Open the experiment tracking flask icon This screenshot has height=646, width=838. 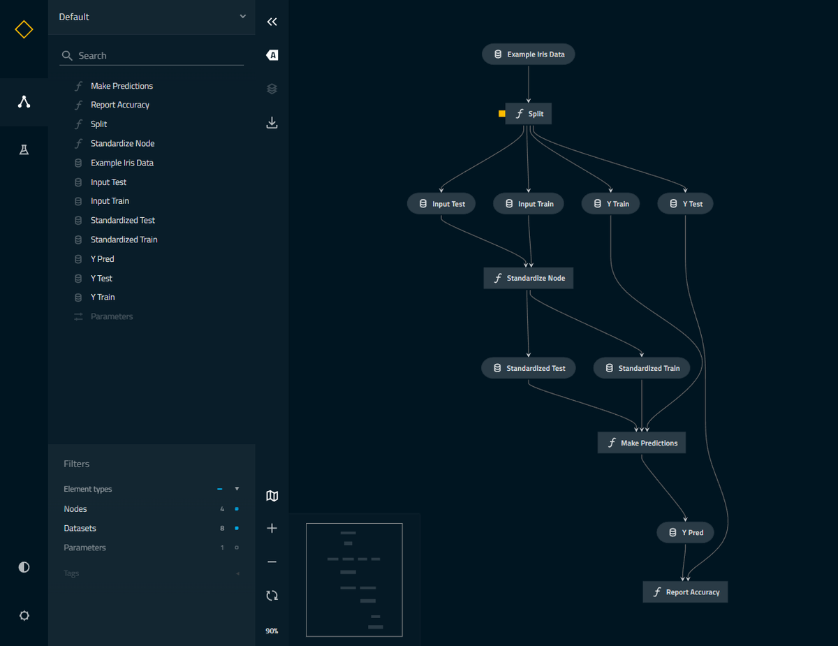[x=24, y=149]
